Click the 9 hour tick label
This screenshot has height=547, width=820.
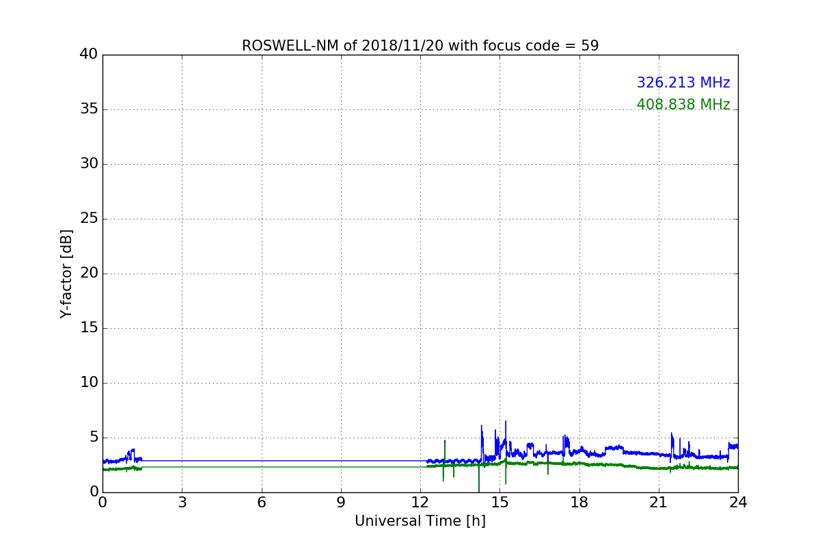(341, 503)
